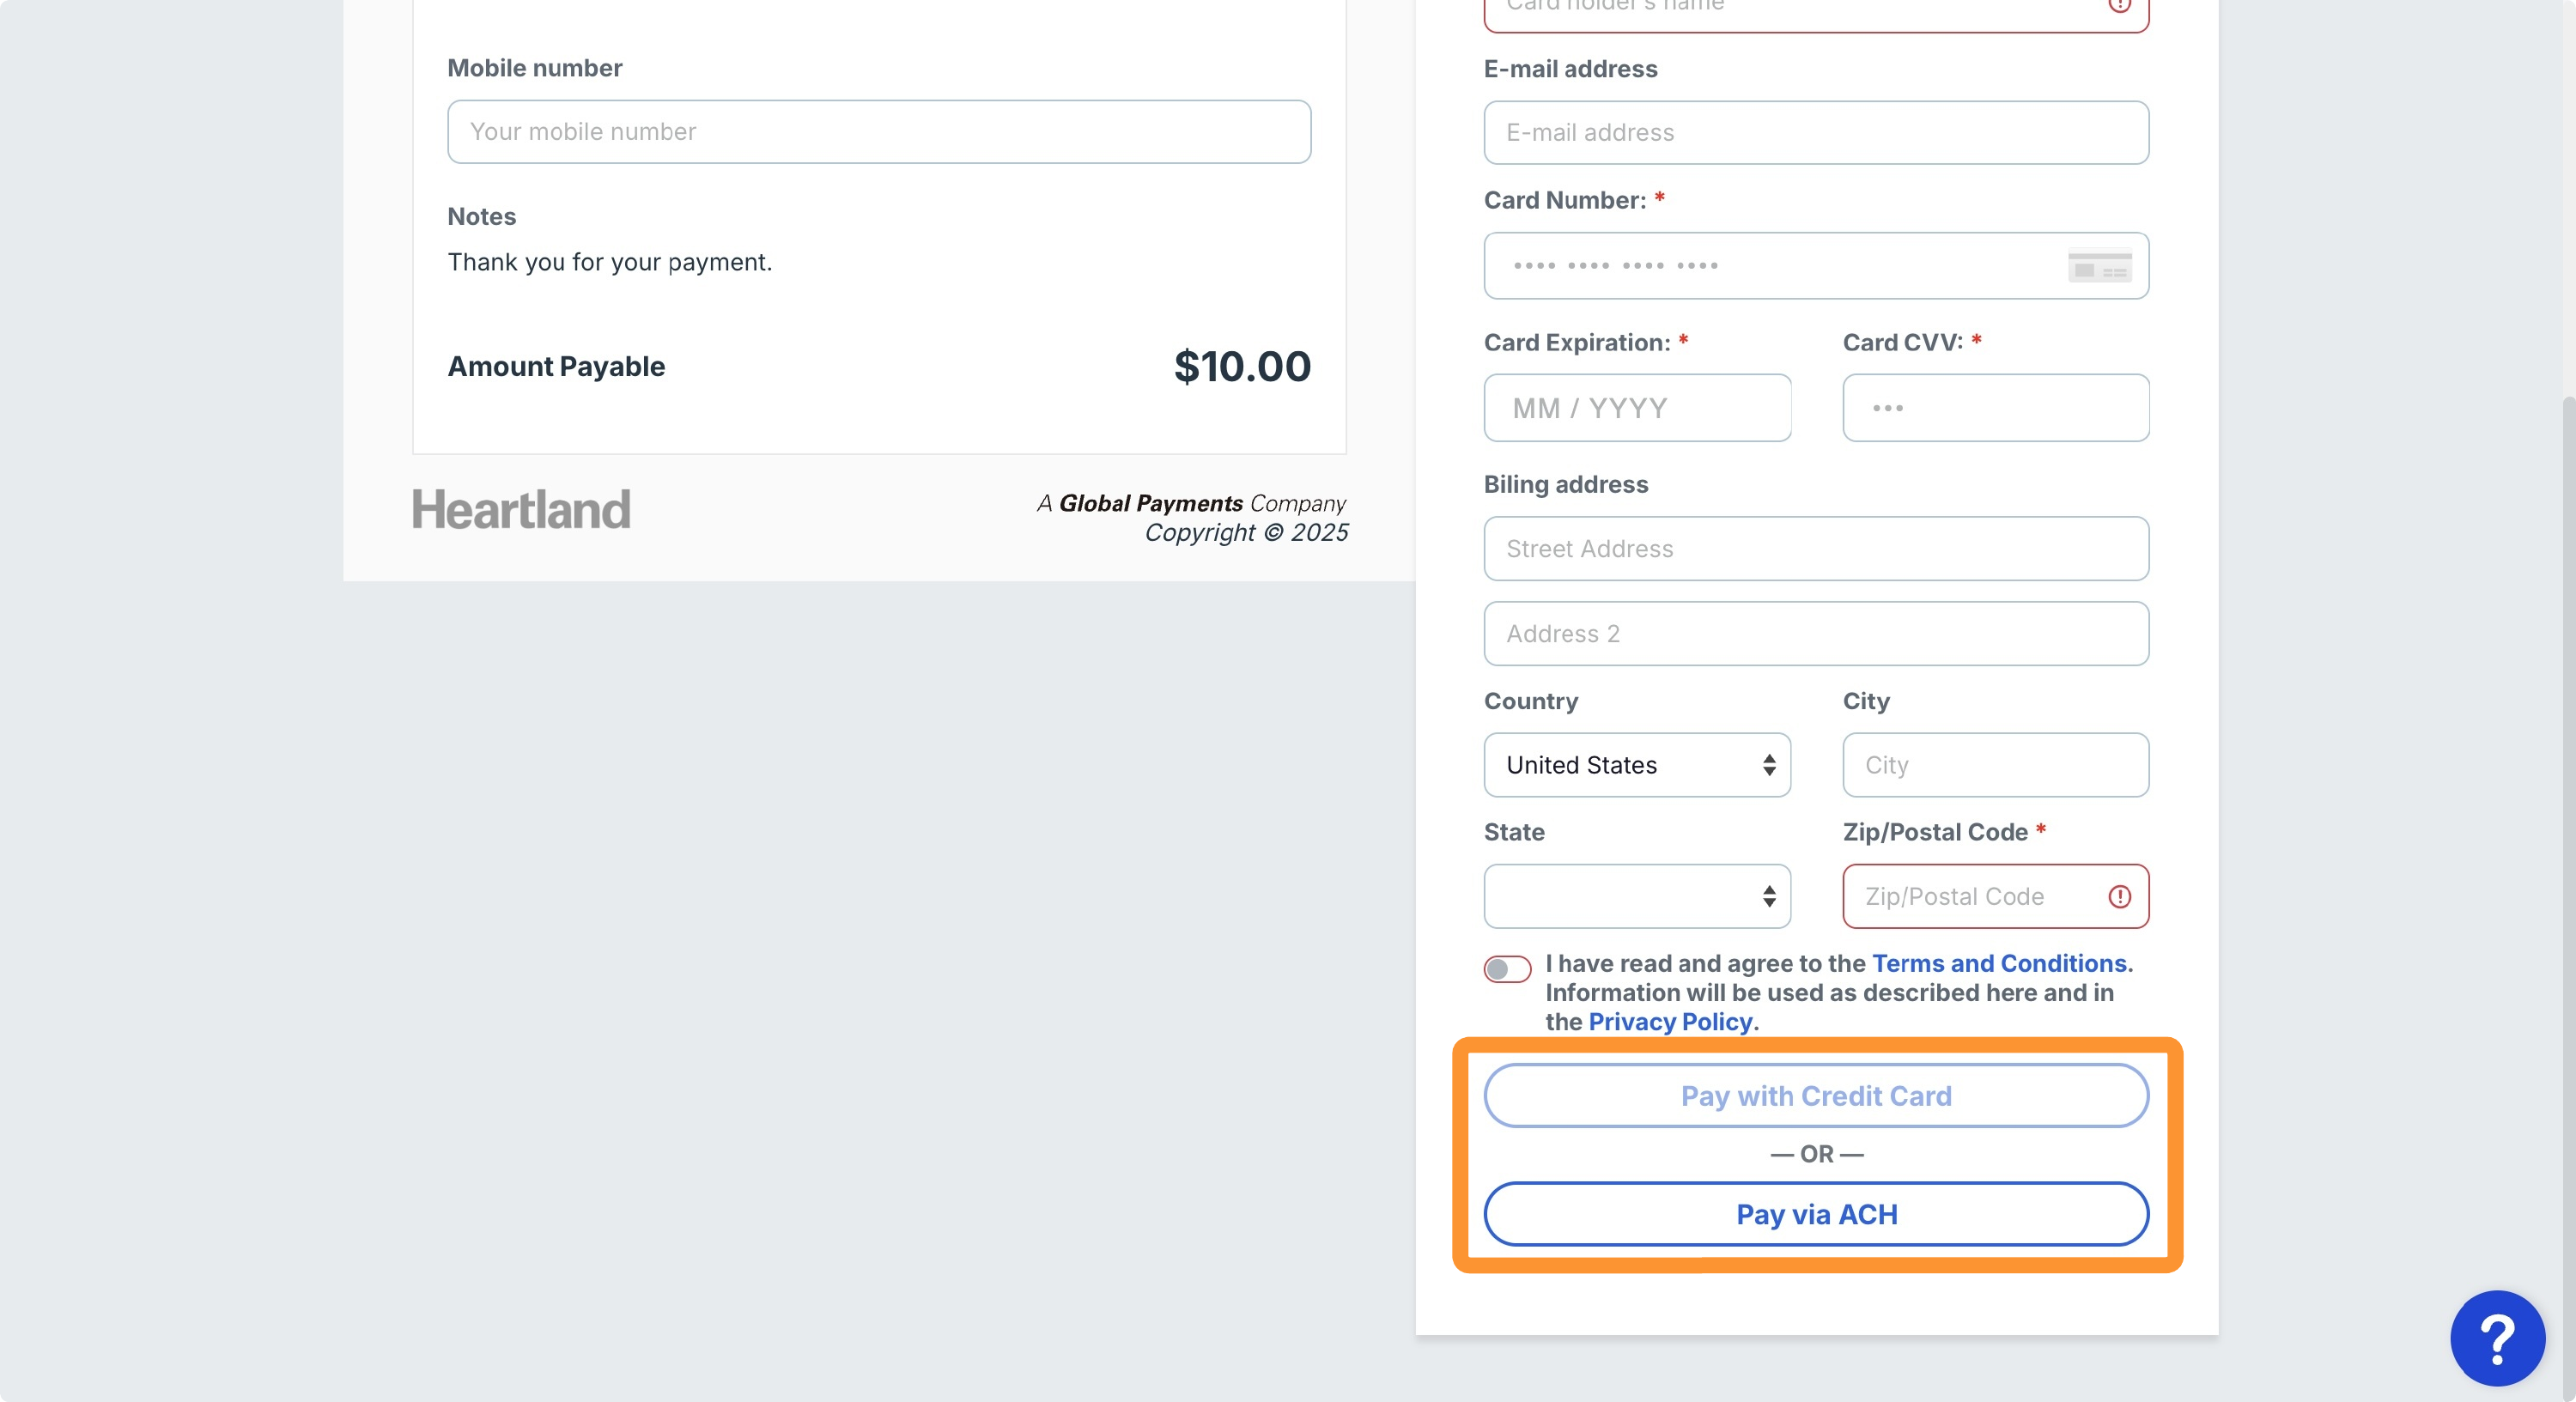Click the Card Expiration MM / YYYY field
This screenshot has width=2576, height=1402.
tap(1637, 408)
